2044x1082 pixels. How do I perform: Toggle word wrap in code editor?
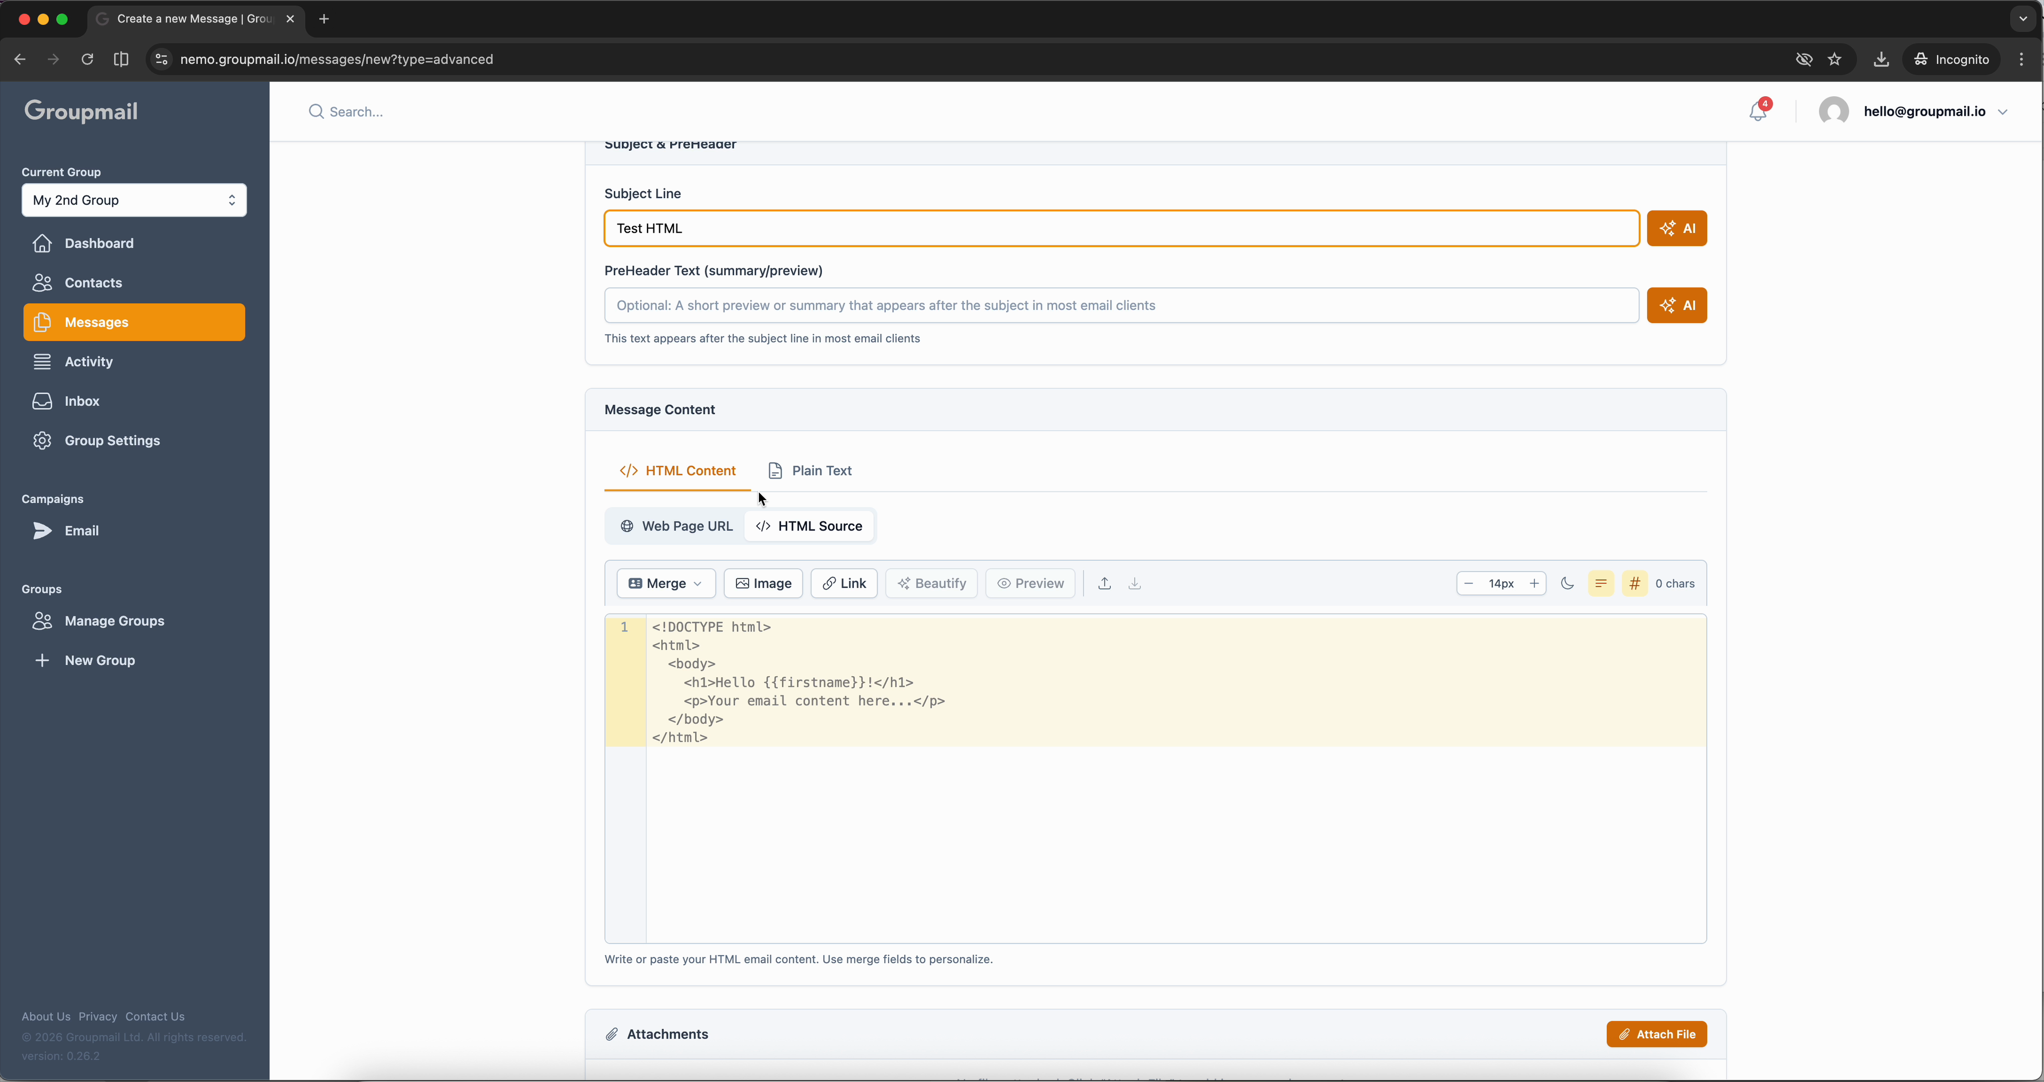pos(1600,583)
